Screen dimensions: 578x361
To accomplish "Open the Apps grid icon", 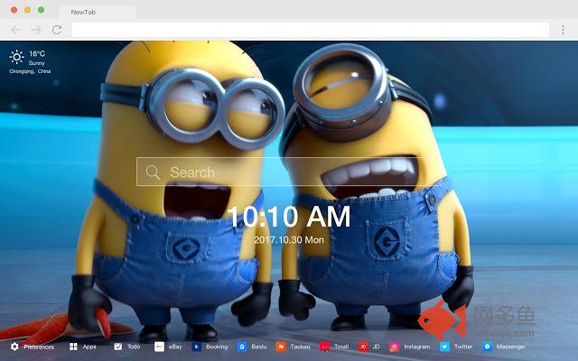I will tap(73, 347).
